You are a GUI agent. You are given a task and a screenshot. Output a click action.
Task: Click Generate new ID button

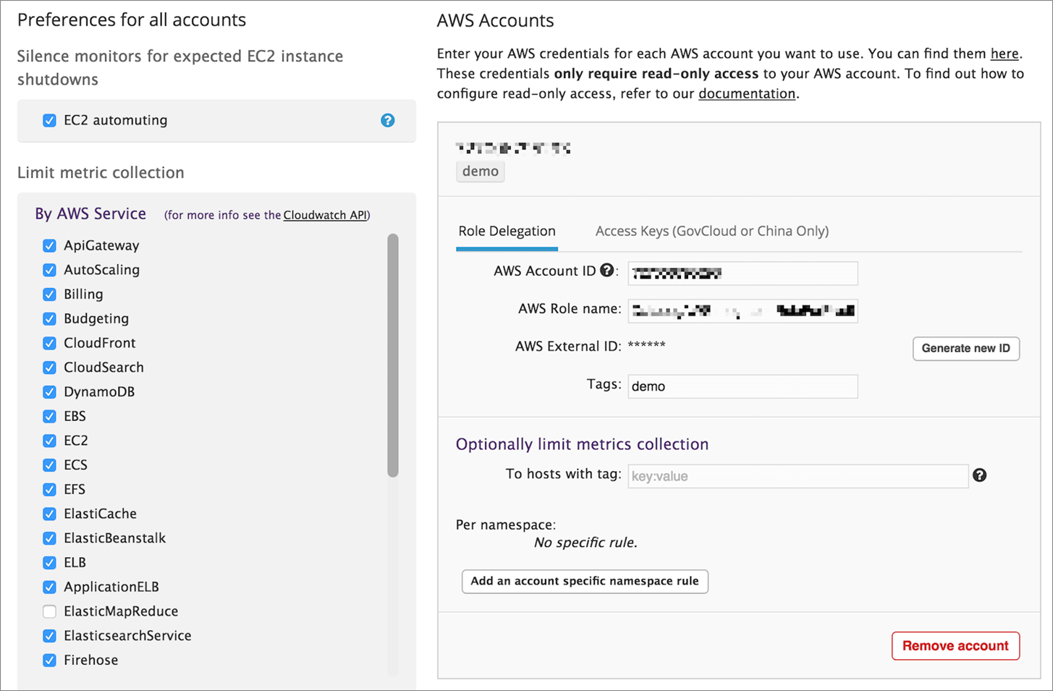[x=966, y=349]
